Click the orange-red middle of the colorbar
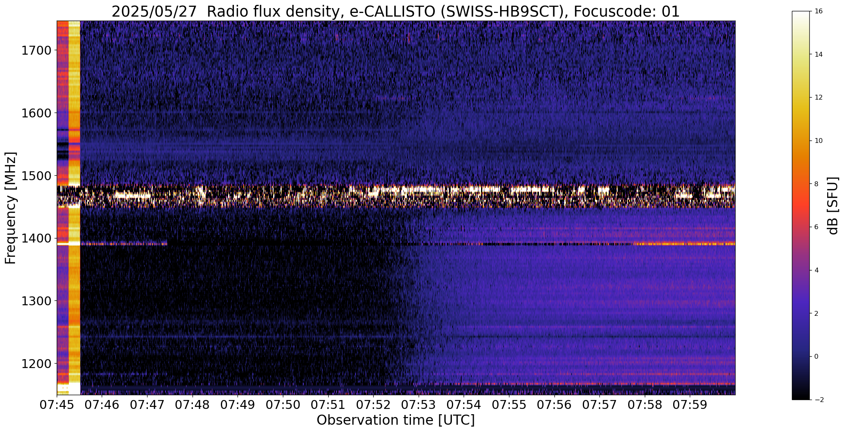 [x=802, y=205]
